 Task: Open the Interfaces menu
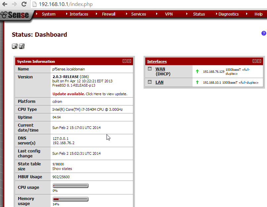[x=79, y=14]
